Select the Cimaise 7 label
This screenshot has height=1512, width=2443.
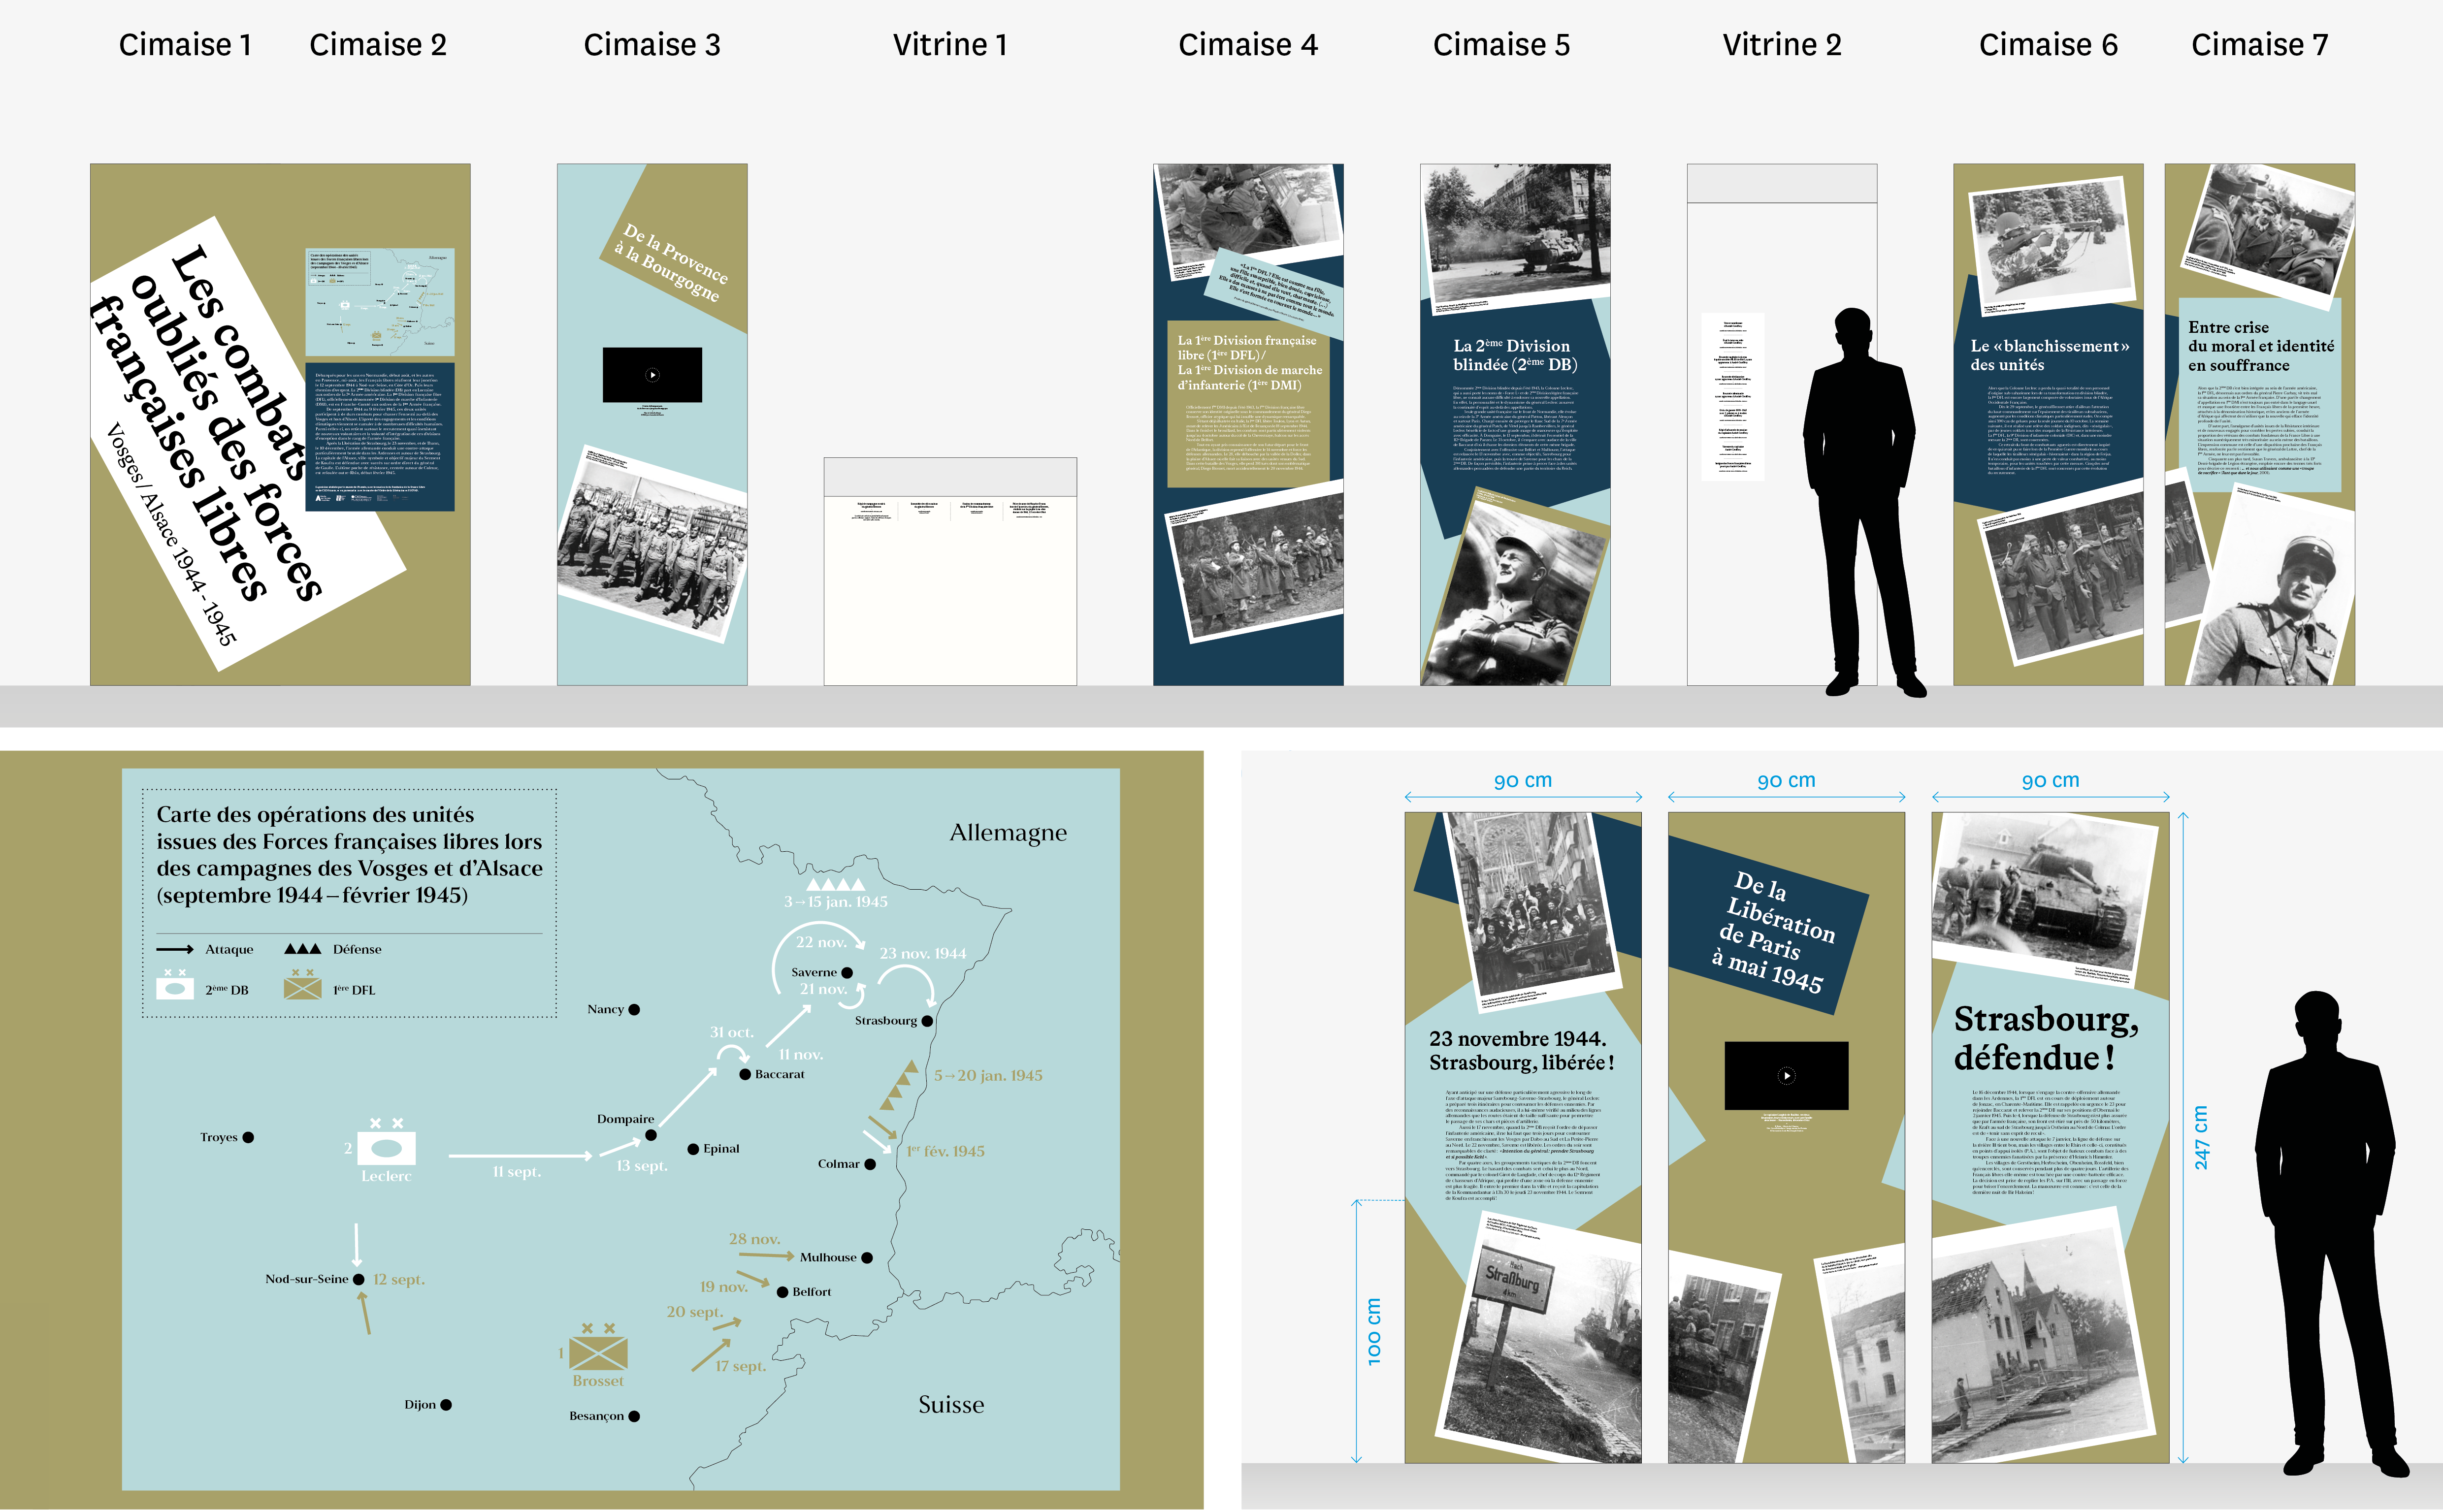coord(2259,45)
